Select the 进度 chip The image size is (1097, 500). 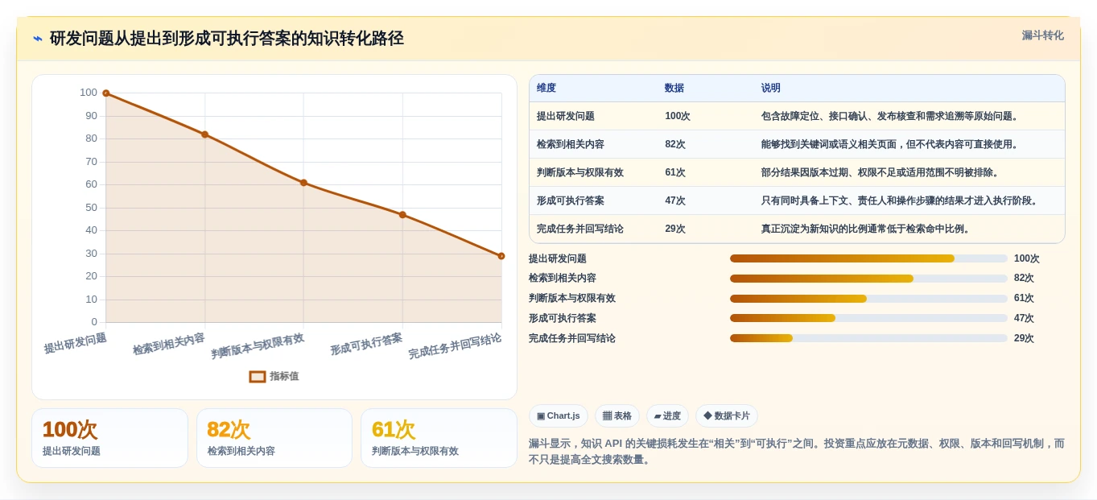(667, 415)
